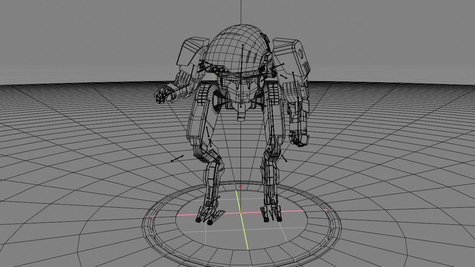This screenshot has width=475, height=267.
Task: Select the long vertical bone inside the dome head
Action: 242,64
